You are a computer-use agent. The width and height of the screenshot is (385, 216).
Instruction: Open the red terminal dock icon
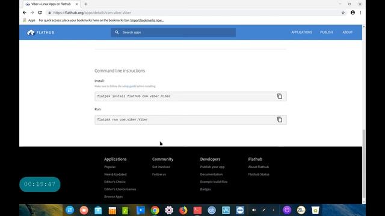pyautogui.click(x=197, y=210)
